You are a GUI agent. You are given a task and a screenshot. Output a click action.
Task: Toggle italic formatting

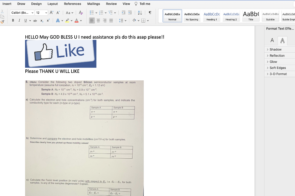[19, 20]
